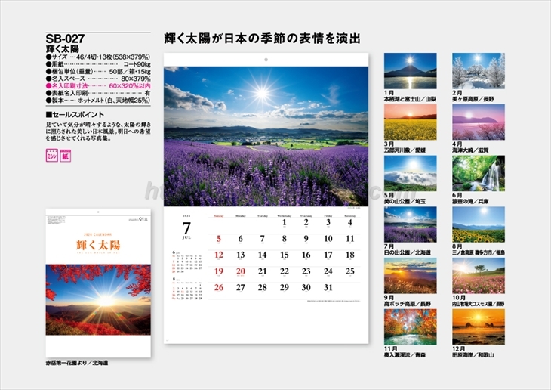The width and height of the screenshot is (551, 390).
Task: Select the January Mt. Fuji lake thumbnail
Action: pyautogui.click(x=410, y=71)
